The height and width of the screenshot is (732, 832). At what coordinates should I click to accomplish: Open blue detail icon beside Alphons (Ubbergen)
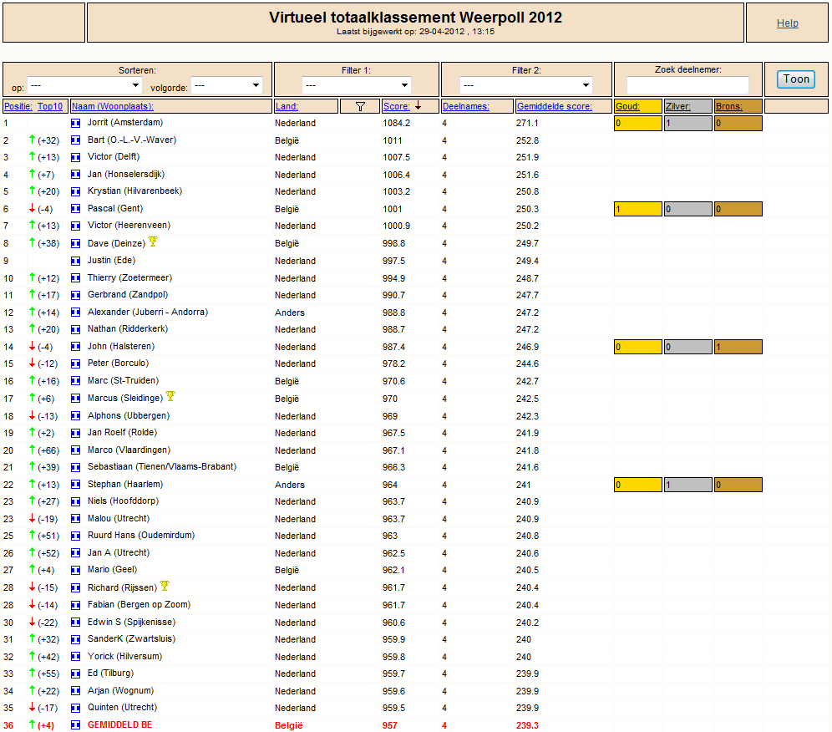point(76,416)
